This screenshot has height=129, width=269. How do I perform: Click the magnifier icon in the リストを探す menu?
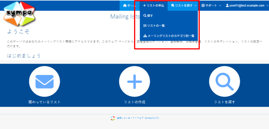pos(173,6)
